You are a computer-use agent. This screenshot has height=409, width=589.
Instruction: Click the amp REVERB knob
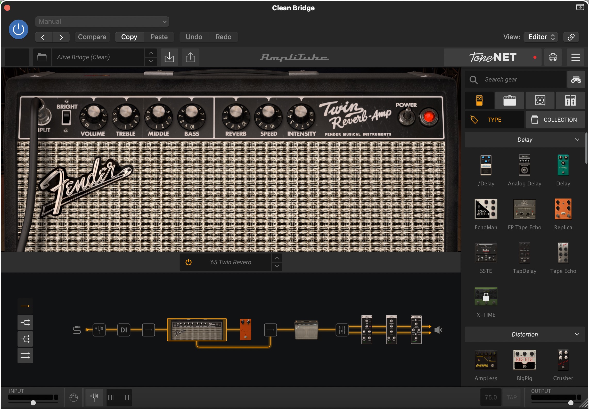pos(236,117)
